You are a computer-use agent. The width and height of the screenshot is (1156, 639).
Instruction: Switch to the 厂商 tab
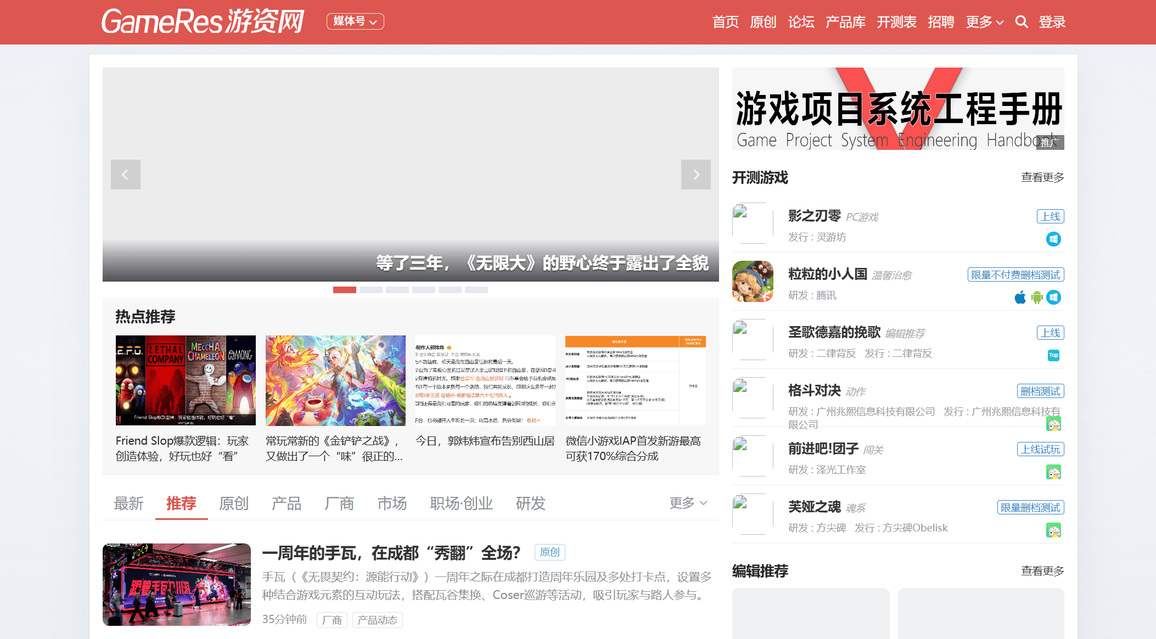[339, 503]
